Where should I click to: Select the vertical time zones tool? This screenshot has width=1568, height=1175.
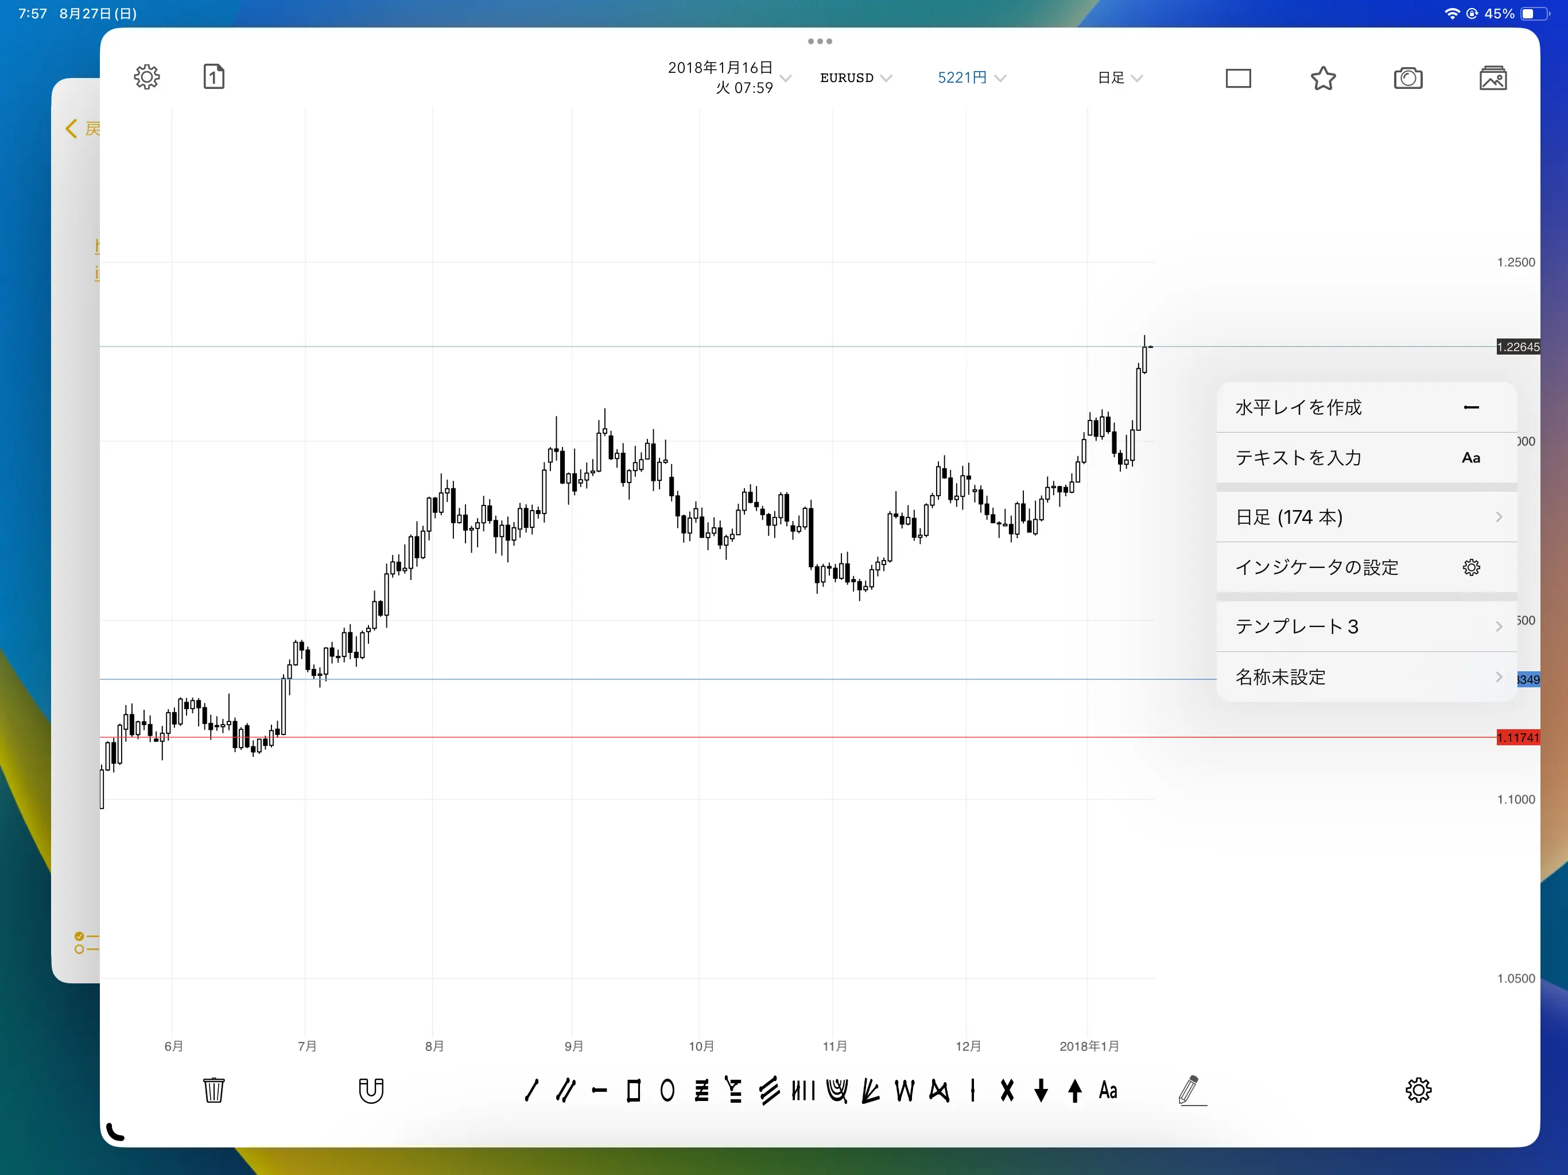click(x=803, y=1090)
